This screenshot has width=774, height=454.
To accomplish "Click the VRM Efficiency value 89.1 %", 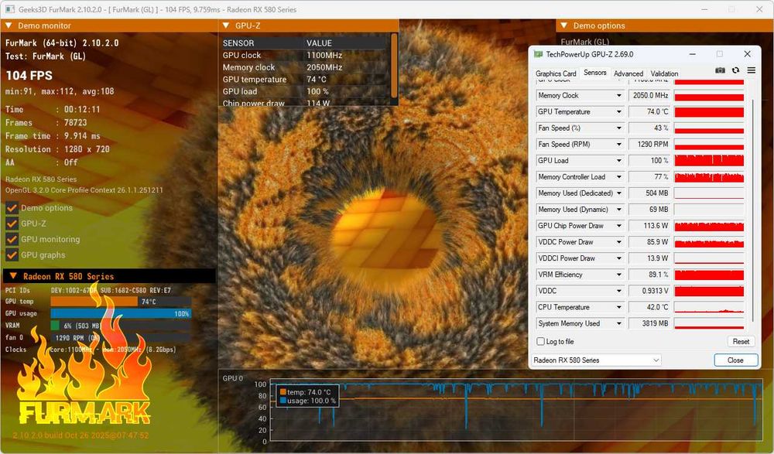I will [x=649, y=275].
